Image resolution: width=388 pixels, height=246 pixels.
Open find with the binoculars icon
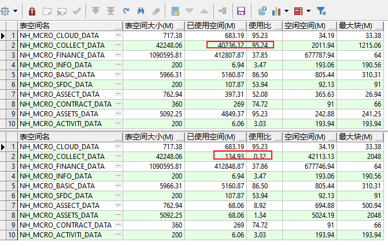(x=141, y=11)
